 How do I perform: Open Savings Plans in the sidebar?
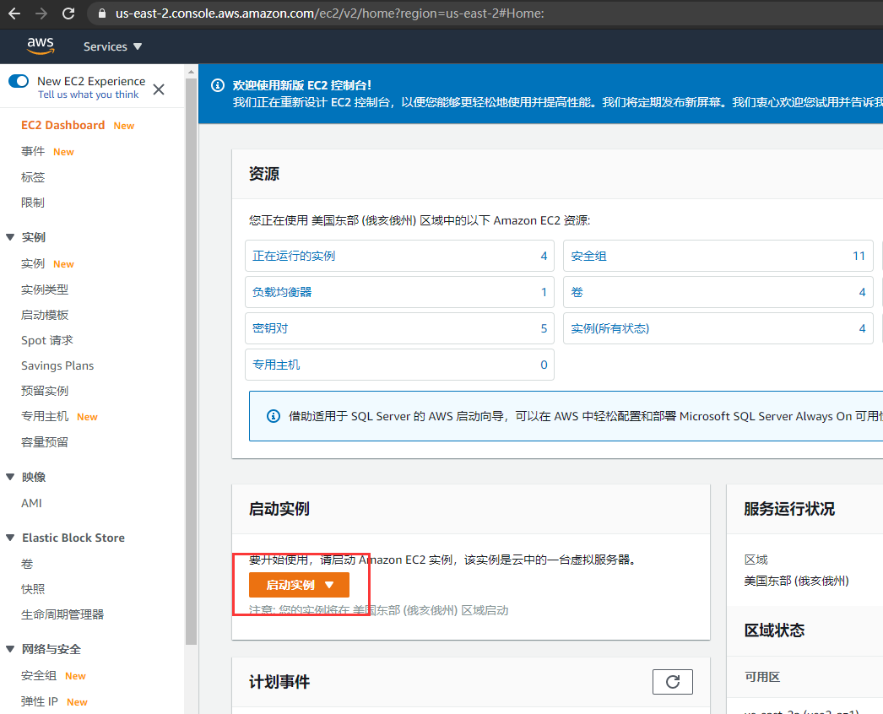point(57,365)
